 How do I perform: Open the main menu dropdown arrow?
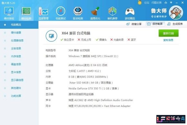[171, 3]
